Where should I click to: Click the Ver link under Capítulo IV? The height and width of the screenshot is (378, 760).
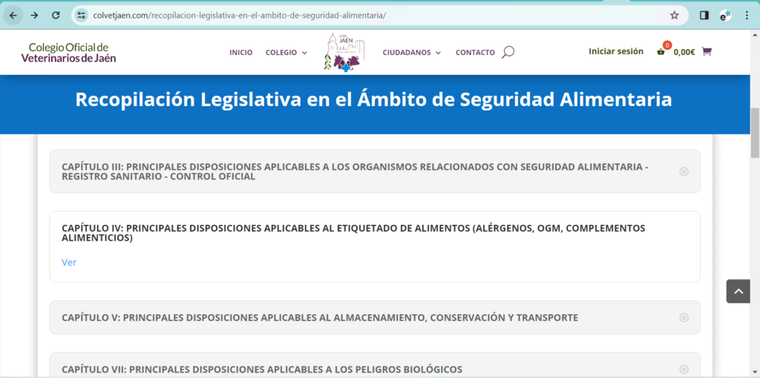pyautogui.click(x=69, y=262)
